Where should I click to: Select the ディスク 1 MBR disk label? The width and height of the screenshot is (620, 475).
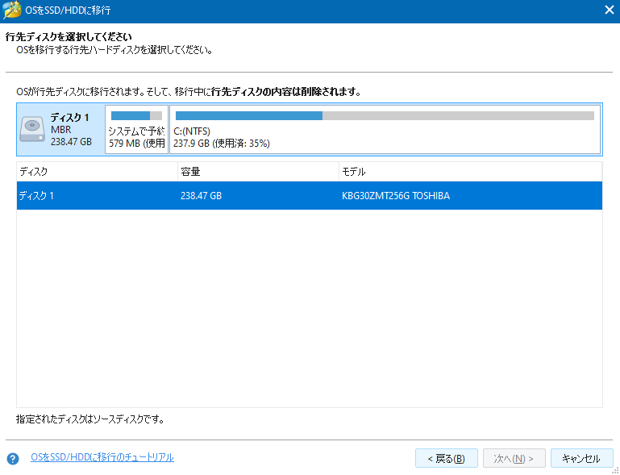[x=70, y=129]
